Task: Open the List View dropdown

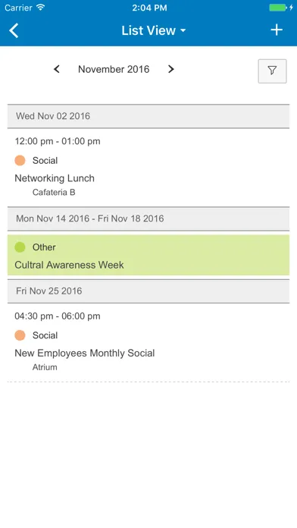Action: (x=153, y=30)
